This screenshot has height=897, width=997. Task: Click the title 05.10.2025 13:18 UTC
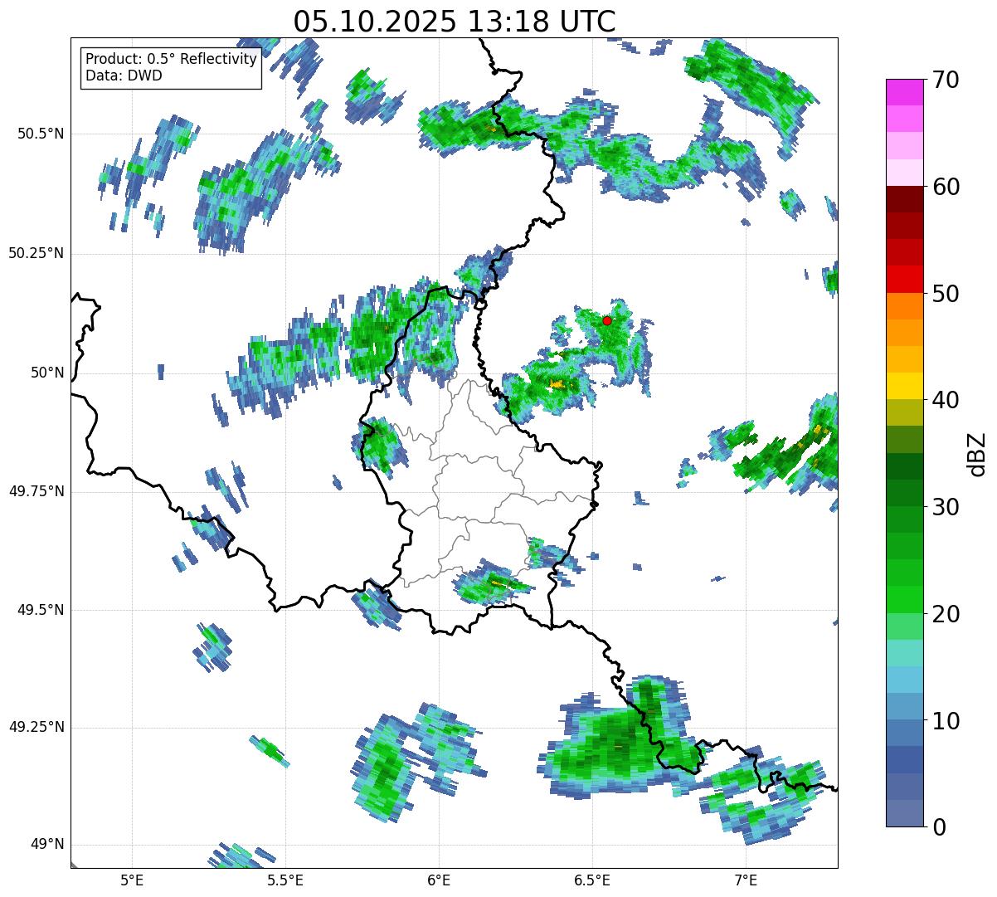455,22
